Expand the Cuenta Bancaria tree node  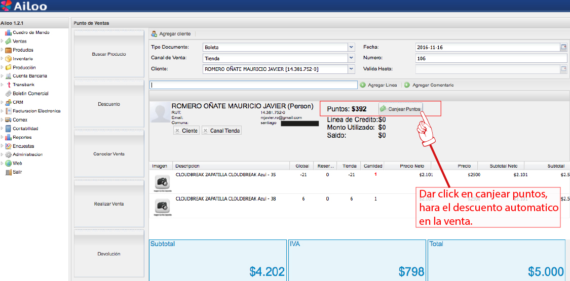coord(2,76)
